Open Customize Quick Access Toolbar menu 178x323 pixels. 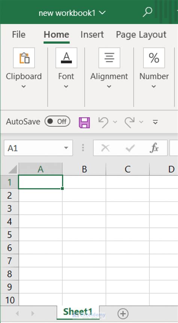[155, 122]
